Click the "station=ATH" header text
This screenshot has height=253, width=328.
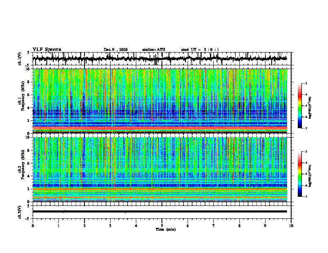(154, 50)
